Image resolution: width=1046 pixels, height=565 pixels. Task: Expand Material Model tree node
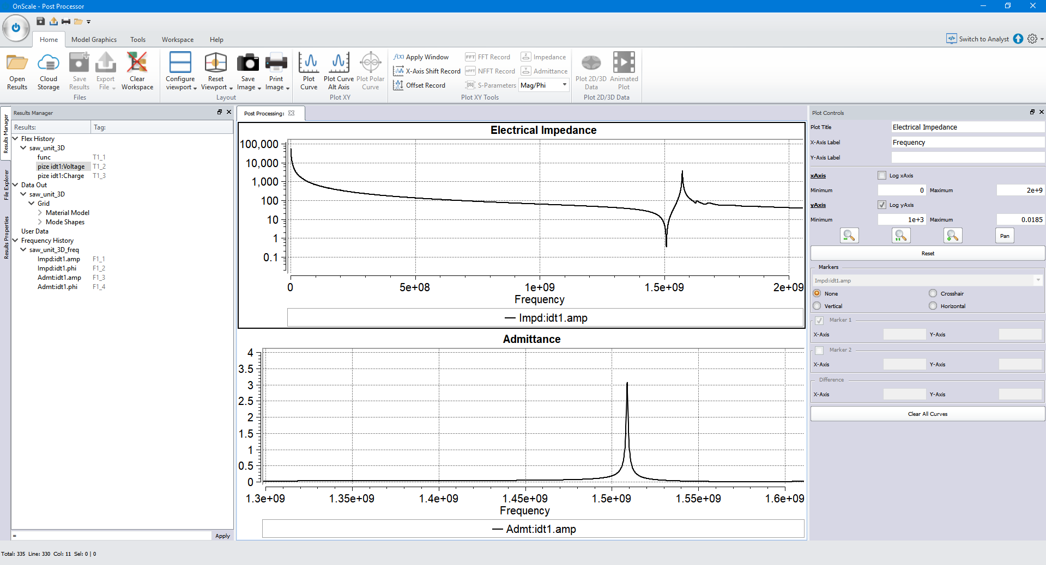(40, 212)
